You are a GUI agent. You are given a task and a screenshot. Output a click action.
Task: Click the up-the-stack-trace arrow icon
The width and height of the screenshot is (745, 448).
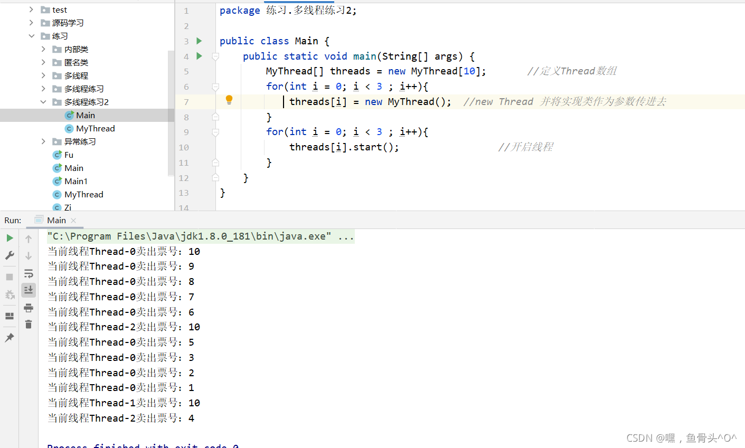pos(29,239)
